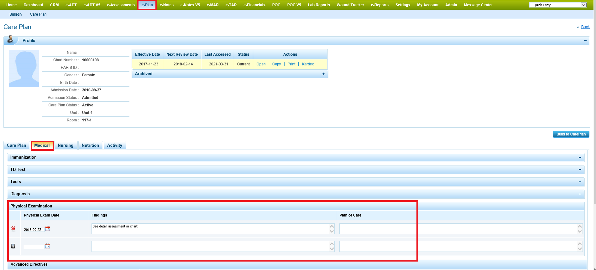596x270 pixels.
Task: Go back using the Back link
Action: [585, 27]
